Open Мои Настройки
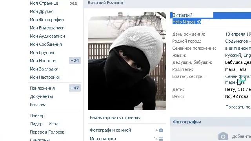The image size is (251, 141). click(45, 77)
